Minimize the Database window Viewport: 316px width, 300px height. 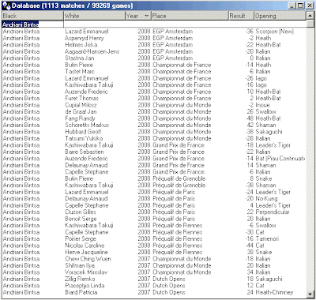point(292,6)
